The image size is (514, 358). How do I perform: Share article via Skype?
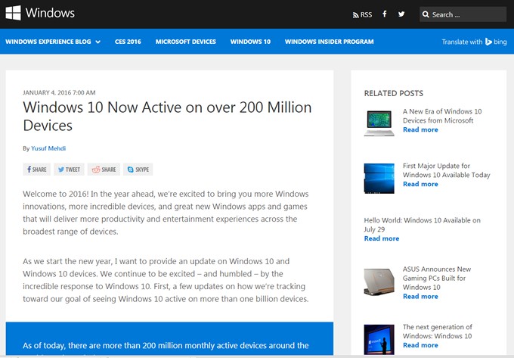click(138, 170)
